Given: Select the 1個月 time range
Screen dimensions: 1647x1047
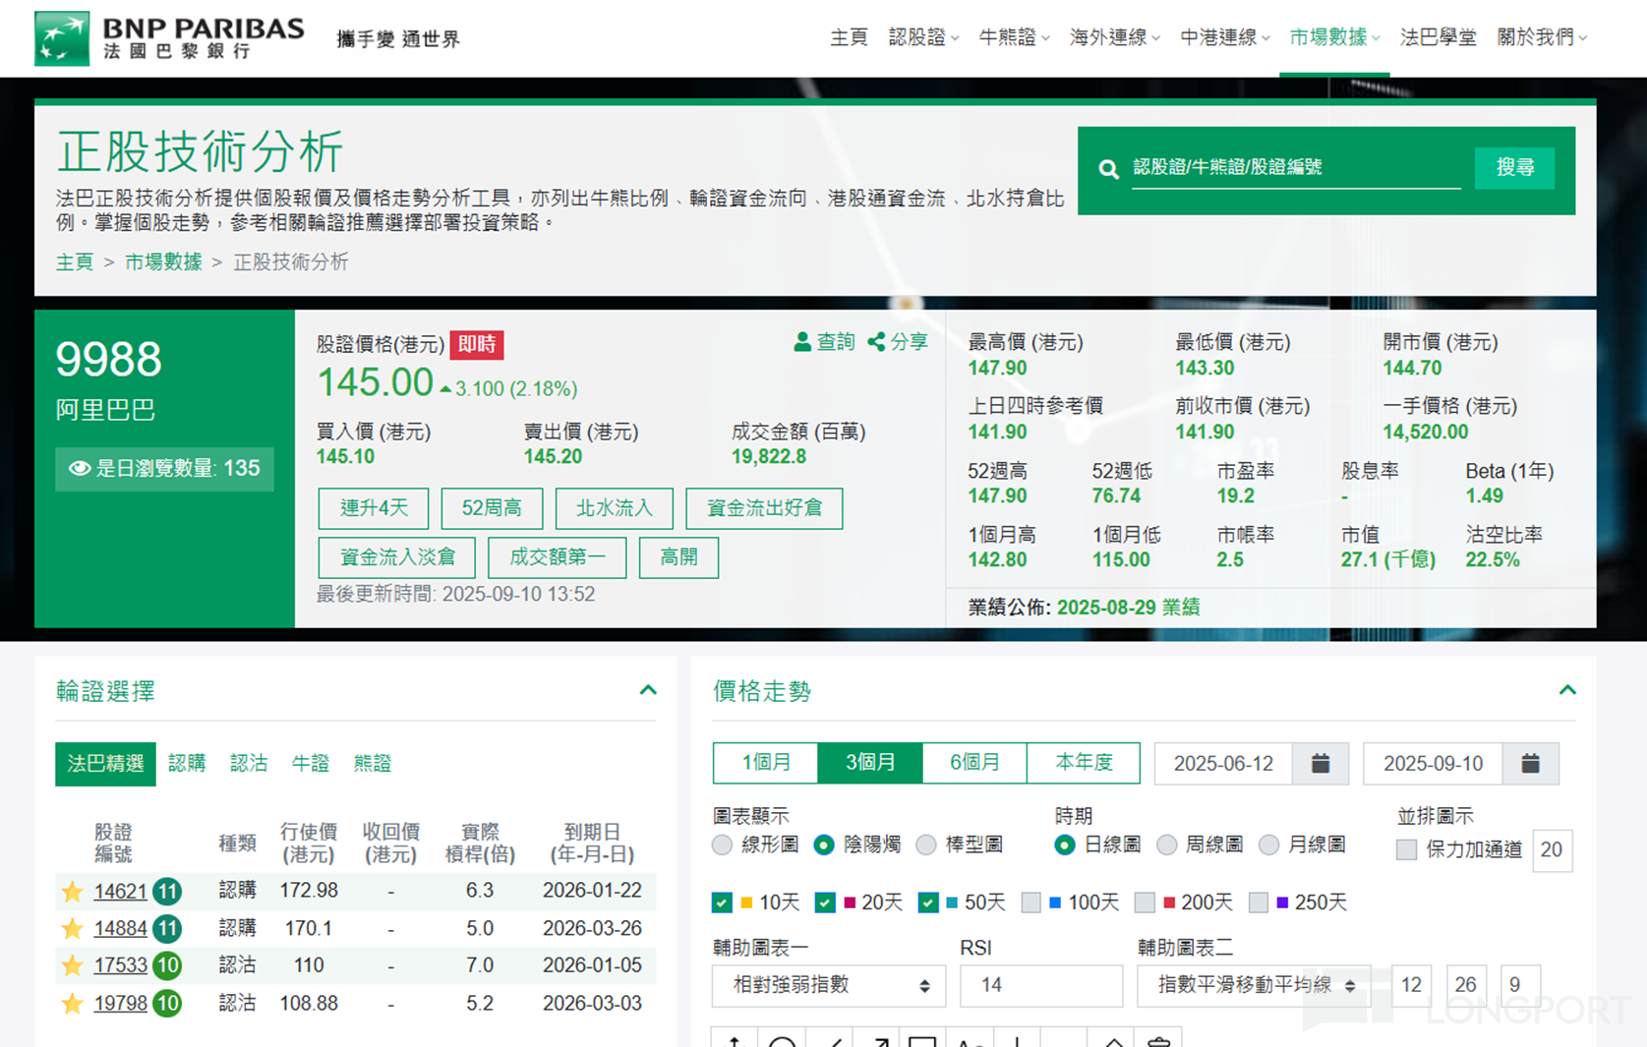Looking at the screenshot, I should click(x=766, y=763).
